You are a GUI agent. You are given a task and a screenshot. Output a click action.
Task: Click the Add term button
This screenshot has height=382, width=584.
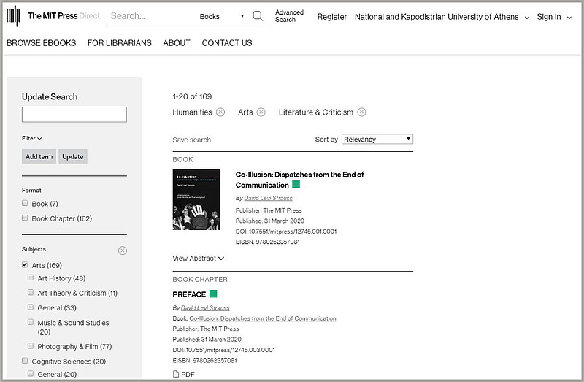click(39, 156)
